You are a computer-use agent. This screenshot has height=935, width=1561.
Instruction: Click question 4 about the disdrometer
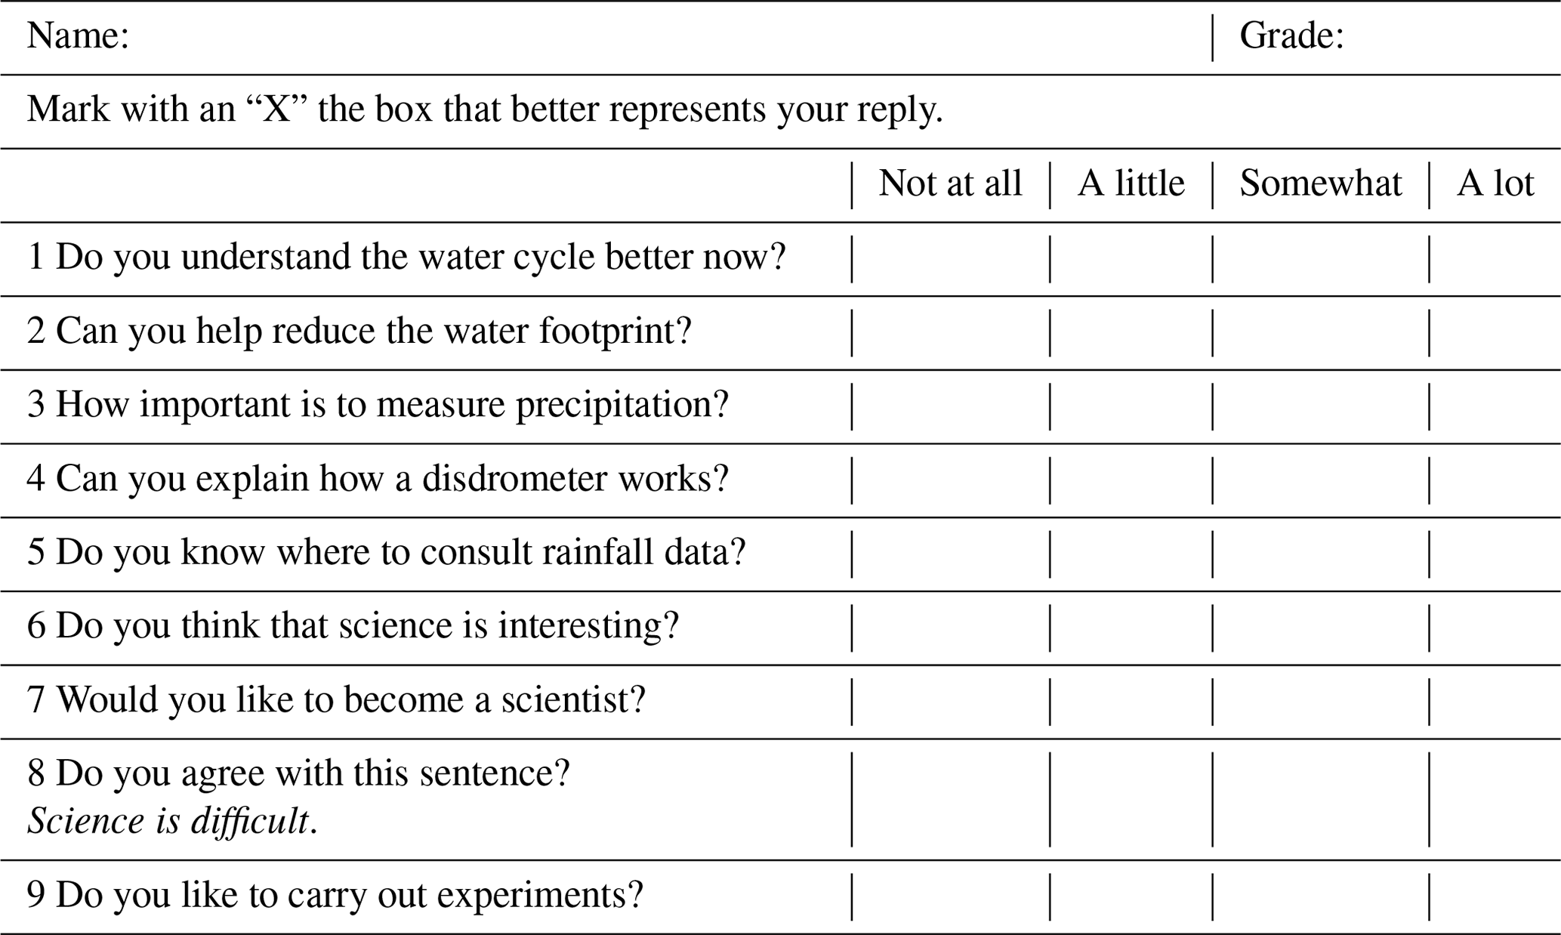pyautogui.click(x=378, y=480)
